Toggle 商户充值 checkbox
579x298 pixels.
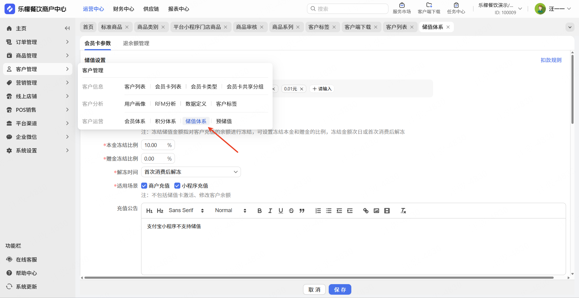[x=144, y=186]
